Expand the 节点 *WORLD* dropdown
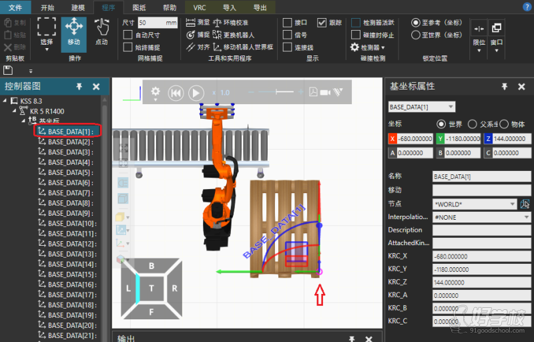 513,204
